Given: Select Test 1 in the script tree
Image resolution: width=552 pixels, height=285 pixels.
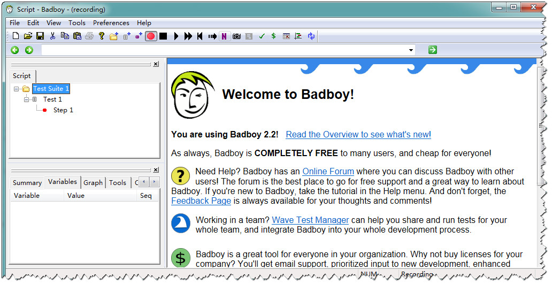Looking at the screenshot, I should coord(52,99).
